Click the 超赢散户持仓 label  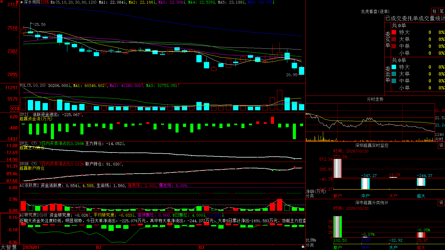[32, 168]
